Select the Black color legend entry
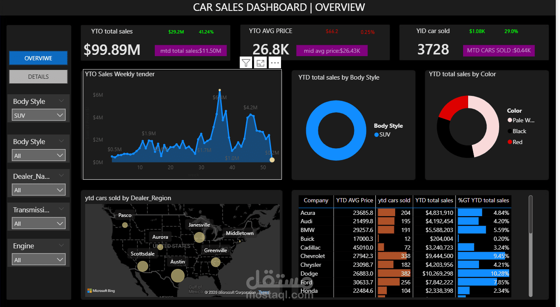 [517, 131]
